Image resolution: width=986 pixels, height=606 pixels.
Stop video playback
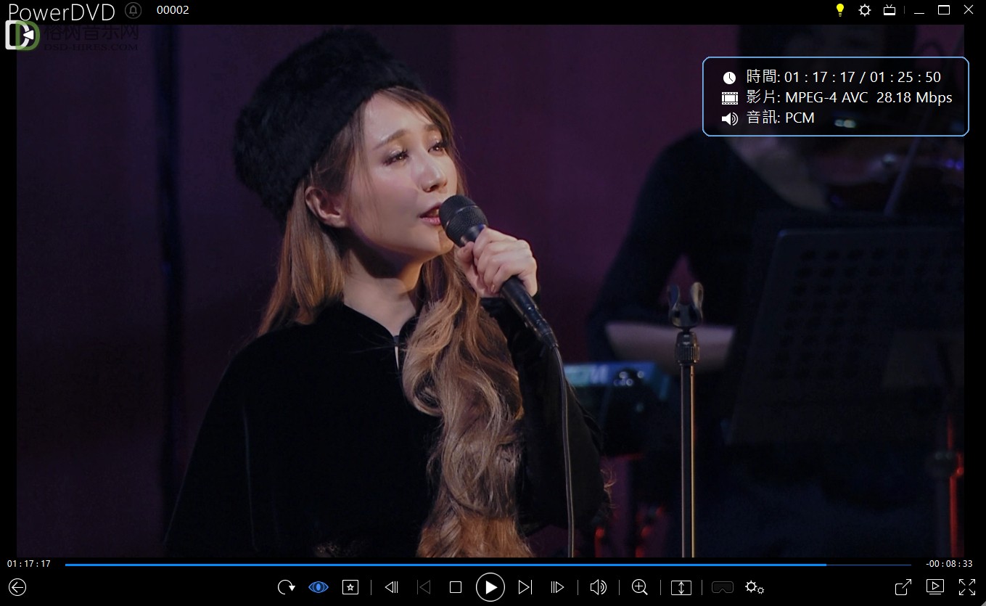tap(456, 587)
